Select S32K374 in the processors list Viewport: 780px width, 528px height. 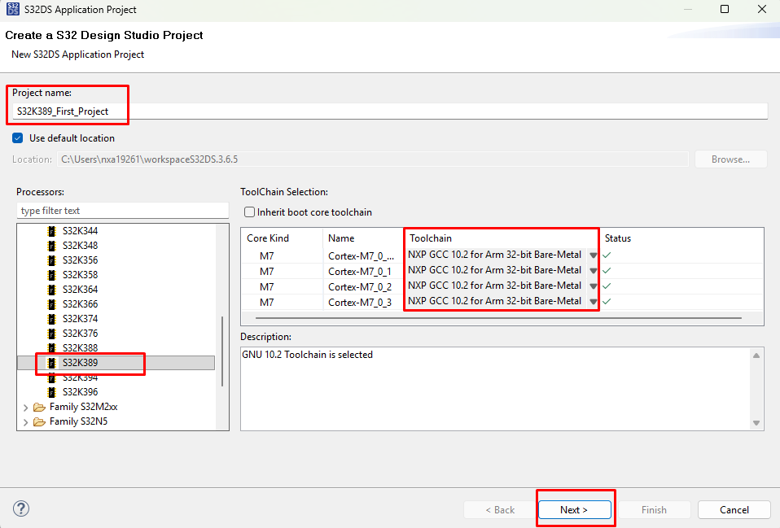80,319
